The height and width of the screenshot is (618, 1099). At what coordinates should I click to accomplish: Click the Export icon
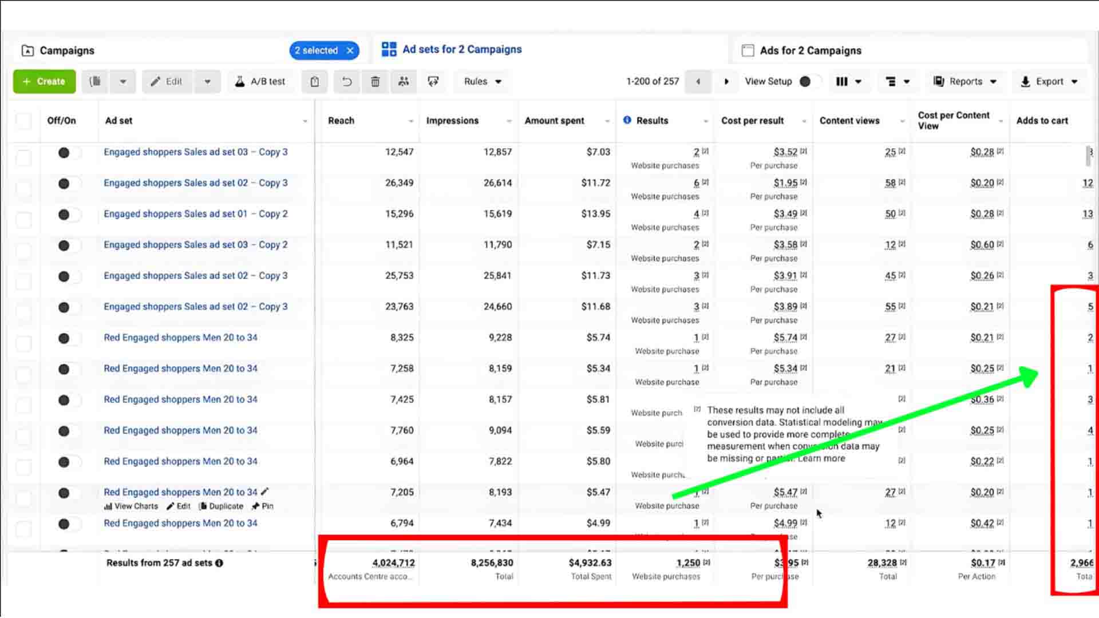[1025, 81]
